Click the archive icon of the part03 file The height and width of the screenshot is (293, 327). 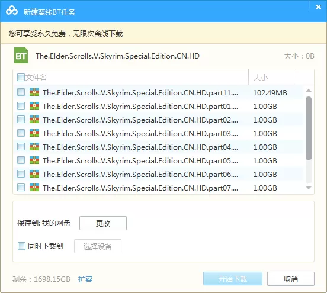tap(34, 133)
